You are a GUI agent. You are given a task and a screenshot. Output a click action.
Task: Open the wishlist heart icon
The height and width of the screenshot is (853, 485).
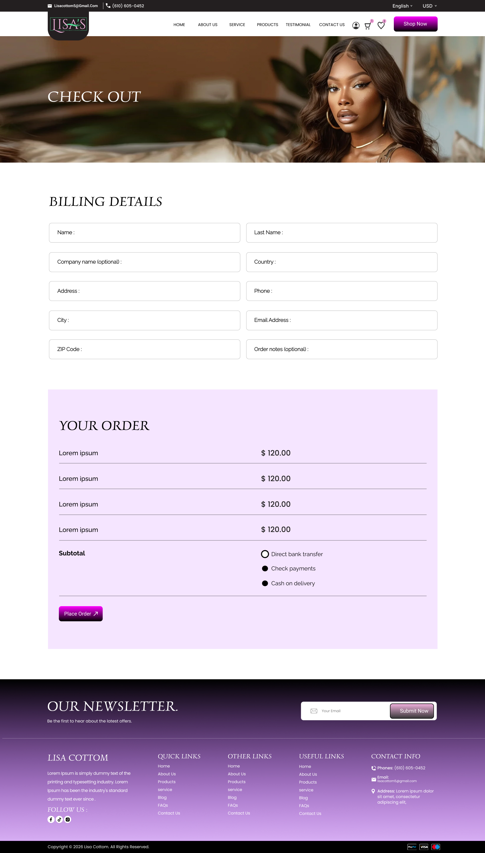click(x=381, y=26)
